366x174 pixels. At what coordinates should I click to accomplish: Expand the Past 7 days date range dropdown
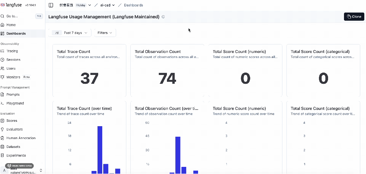(70, 33)
